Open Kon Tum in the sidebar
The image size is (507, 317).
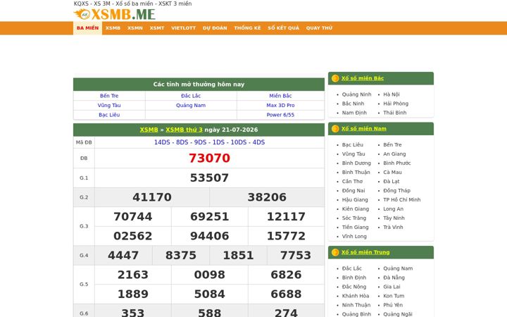click(394, 296)
